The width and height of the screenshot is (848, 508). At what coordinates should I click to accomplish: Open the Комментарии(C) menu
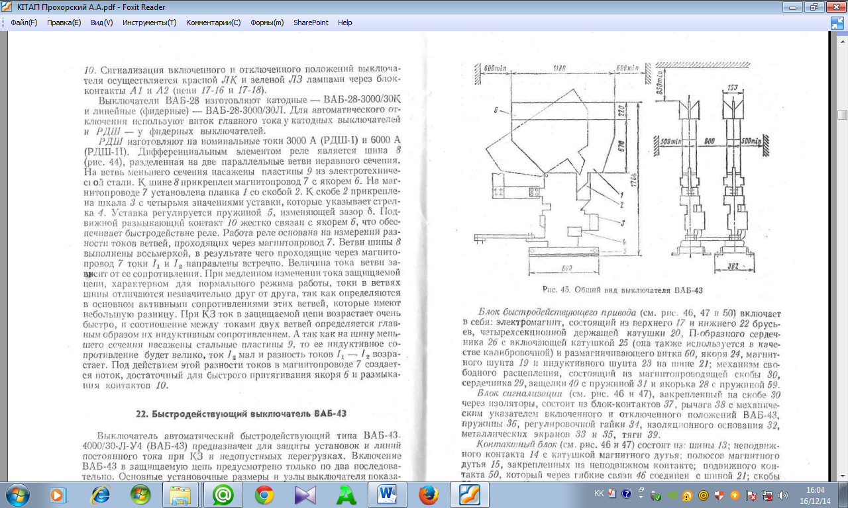coord(213,22)
